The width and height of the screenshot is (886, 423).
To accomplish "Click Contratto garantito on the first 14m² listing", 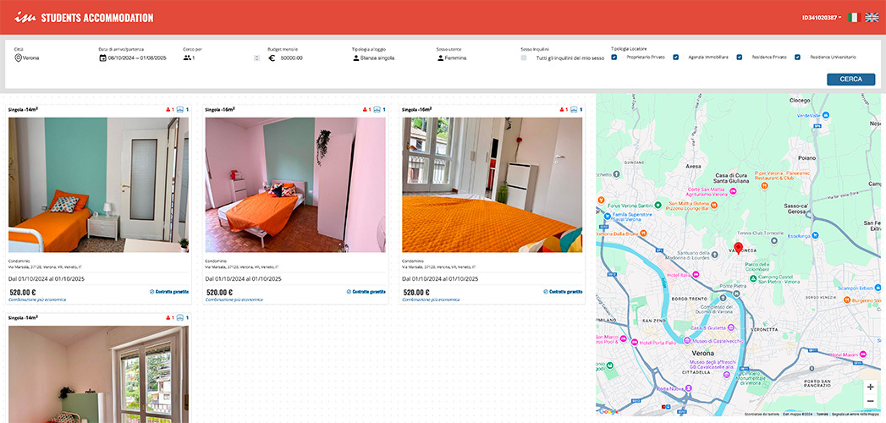I will (x=169, y=292).
